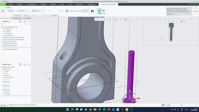Click Zoom Out icon in main graphics toolbar
This screenshot has width=199, height=112.
pos(102,19)
